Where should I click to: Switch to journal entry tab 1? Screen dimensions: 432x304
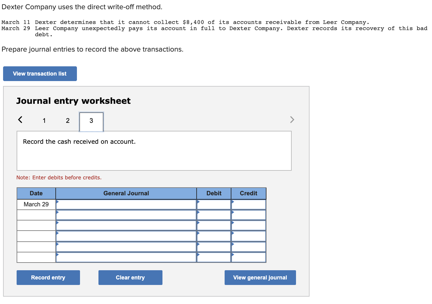[x=44, y=120]
